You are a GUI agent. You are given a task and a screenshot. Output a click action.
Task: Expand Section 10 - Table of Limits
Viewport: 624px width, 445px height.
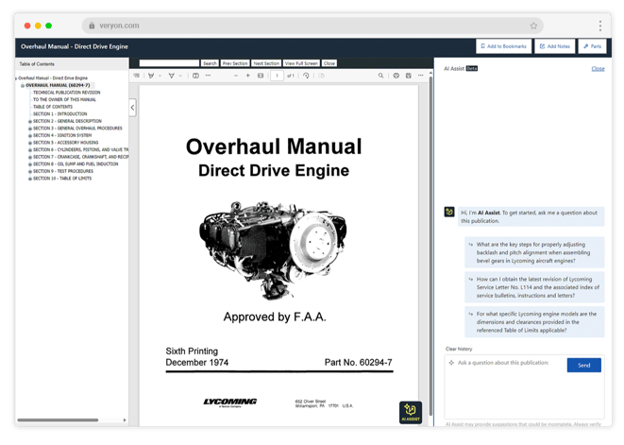(30, 179)
